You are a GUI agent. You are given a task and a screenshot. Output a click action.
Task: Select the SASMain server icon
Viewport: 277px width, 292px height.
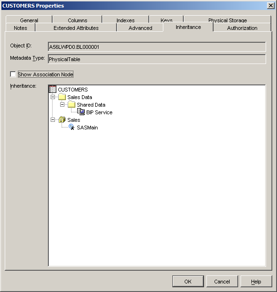point(71,127)
